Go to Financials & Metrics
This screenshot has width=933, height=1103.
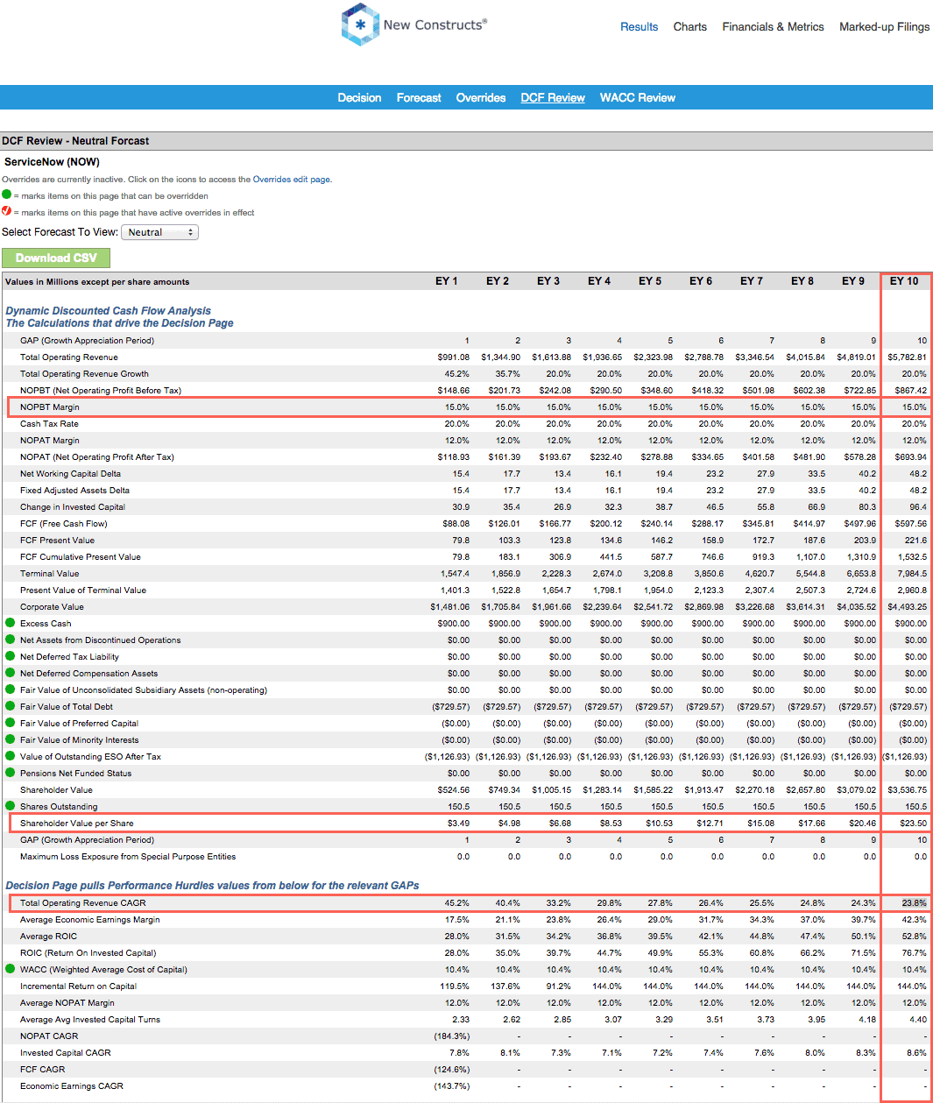coord(773,26)
